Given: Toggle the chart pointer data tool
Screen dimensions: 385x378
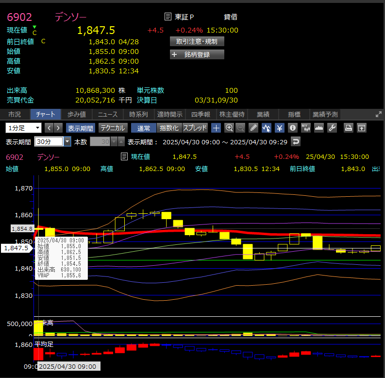Looking at the screenshot, I should click(x=267, y=128).
